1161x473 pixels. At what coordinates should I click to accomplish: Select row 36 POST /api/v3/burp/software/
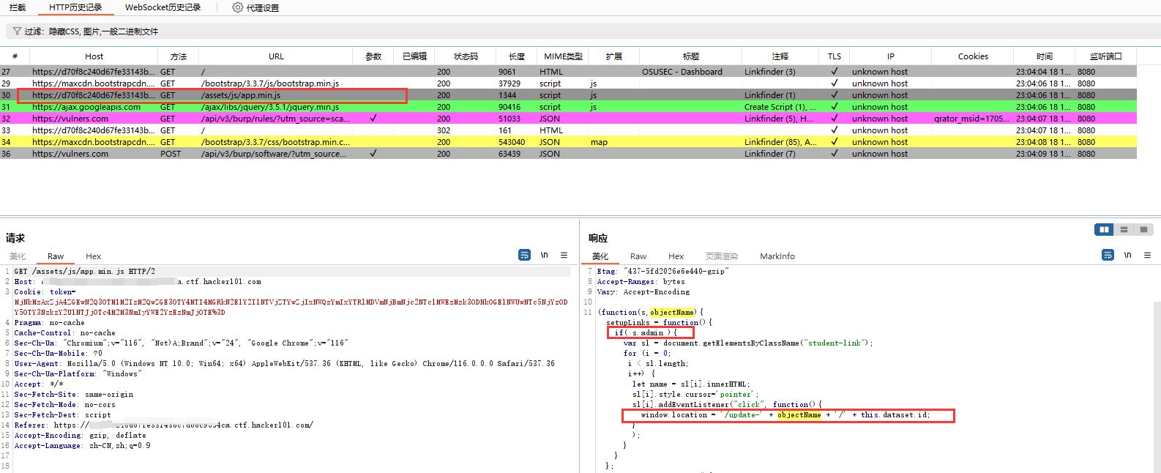point(568,154)
